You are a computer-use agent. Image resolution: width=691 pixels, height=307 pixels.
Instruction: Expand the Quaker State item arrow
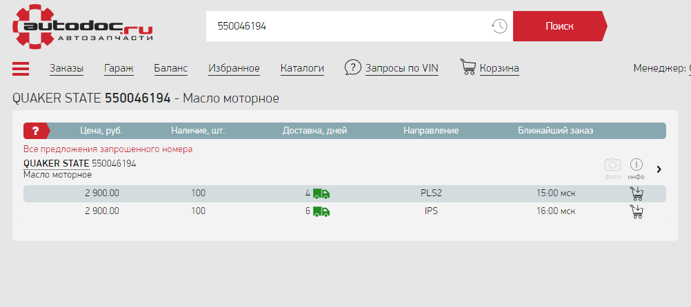[x=659, y=169]
